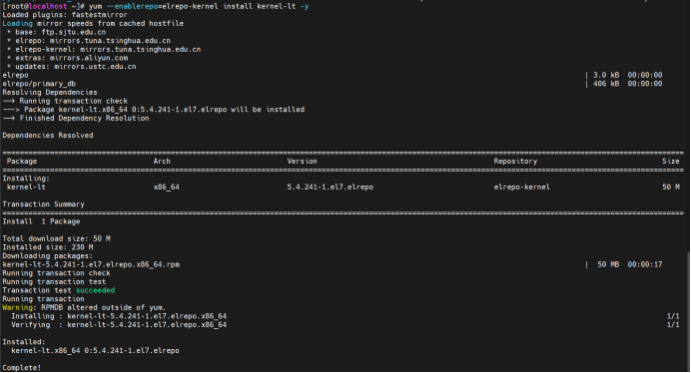Click the 'Size' column header
Screen dimensions: 691x373
671,162
